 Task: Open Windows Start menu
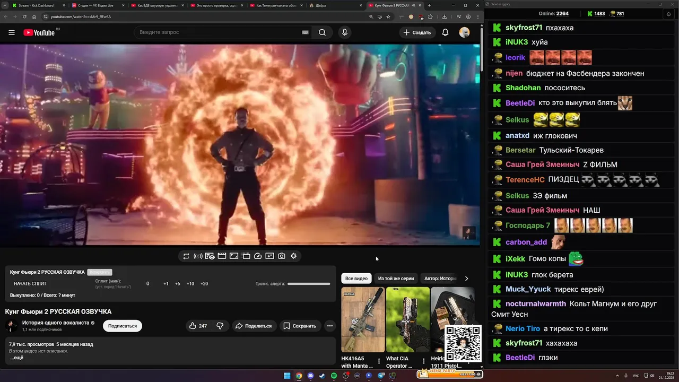(x=287, y=376)
